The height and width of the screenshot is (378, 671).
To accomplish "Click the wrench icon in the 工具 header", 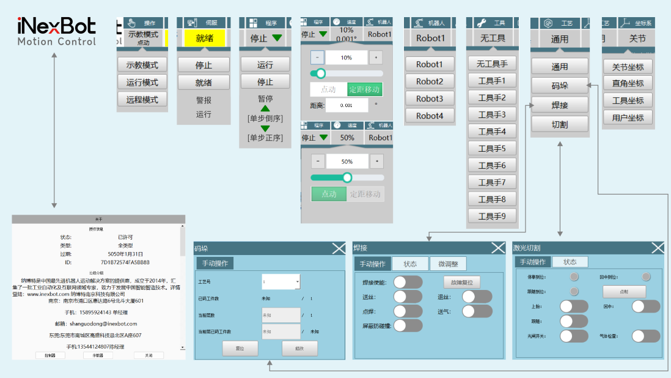I will (x=481, y=23).
